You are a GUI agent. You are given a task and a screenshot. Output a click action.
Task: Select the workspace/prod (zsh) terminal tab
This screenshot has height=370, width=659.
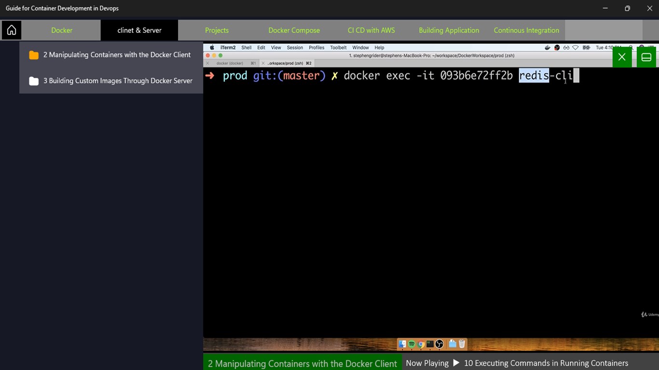click(x=287, y=63)
